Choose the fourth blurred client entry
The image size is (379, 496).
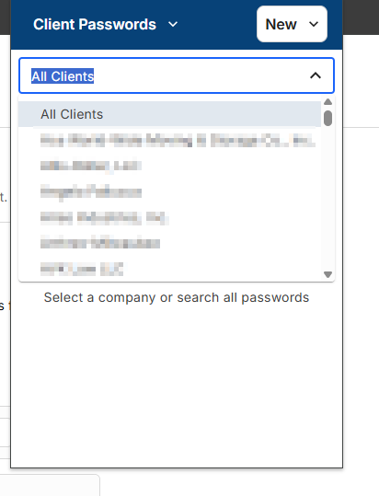169,217
